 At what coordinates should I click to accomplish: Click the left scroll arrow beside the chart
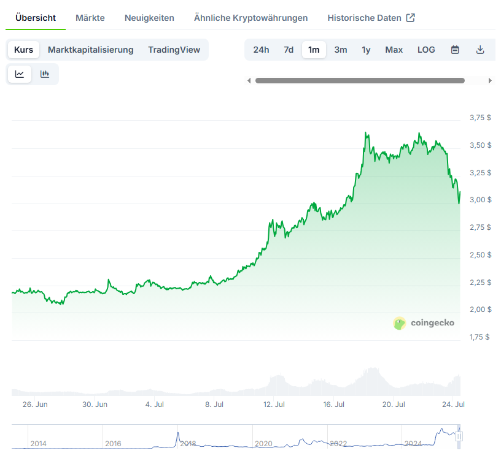pos(249,80)
